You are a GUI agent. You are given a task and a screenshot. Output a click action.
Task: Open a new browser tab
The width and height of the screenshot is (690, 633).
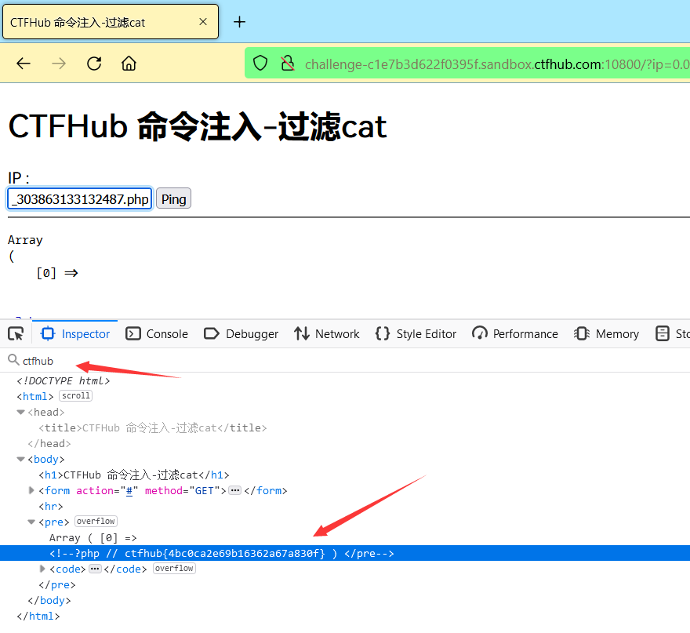[239, 22]
